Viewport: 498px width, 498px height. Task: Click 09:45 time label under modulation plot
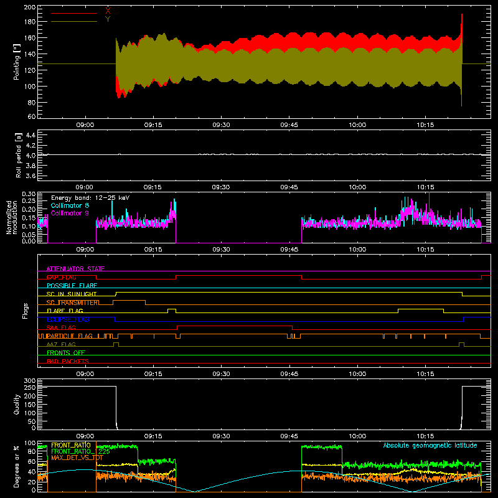pyautogui.click(x=289, y=250)
